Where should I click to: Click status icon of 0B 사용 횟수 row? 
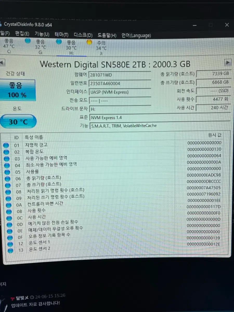[x=9, y=212]
